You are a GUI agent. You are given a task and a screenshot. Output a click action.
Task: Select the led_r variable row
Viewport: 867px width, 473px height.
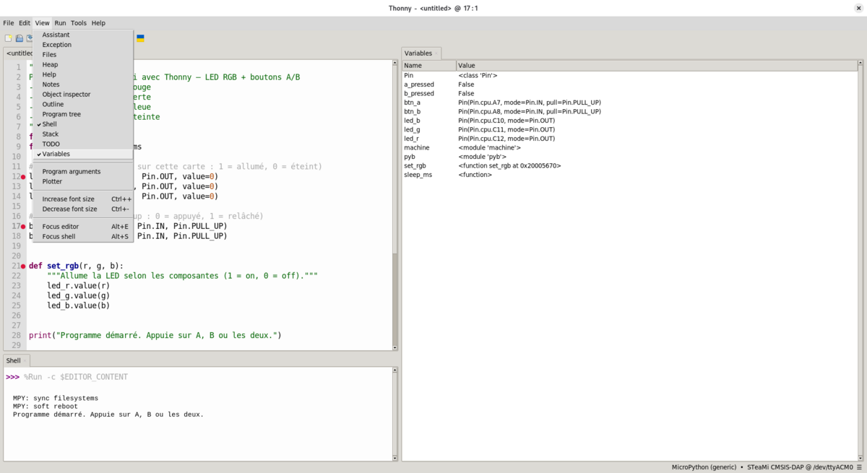tap(629, 139)
